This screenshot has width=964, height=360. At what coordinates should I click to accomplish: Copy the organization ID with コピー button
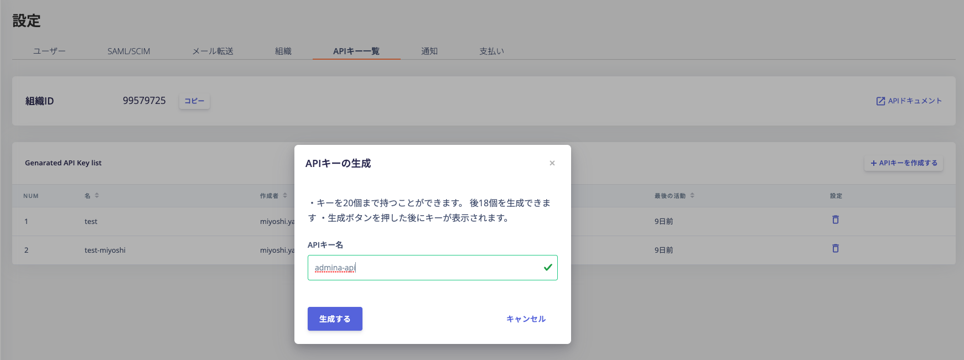click(x=194, y=101)
